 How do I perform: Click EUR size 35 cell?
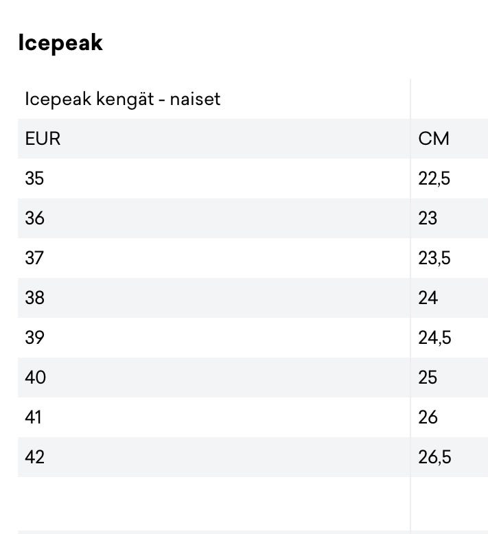tap(34, 178)
